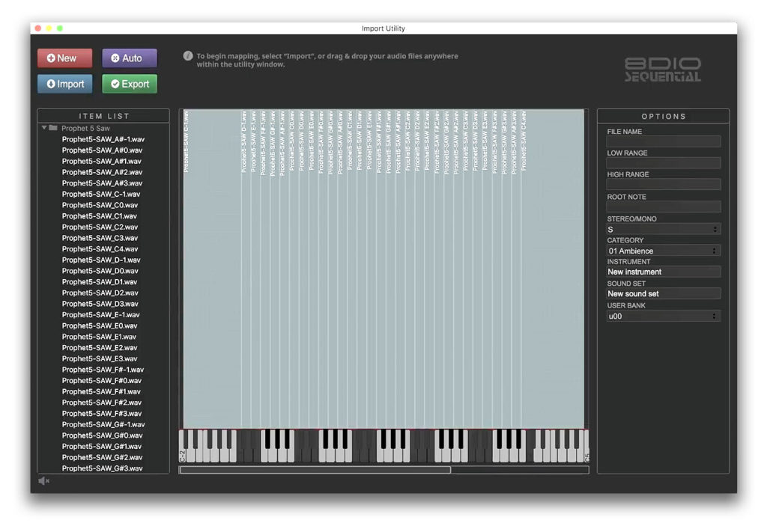Edit the New instrument name field
The height and width of the screenshot is (526, 767).
tap(662, 272)
